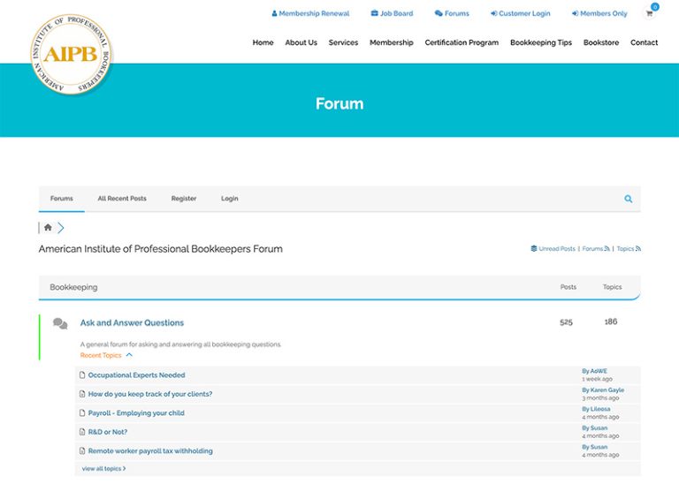This screenshot has height=499, width=679.
Task: Expand view all topics
Action: coord(103,468)
